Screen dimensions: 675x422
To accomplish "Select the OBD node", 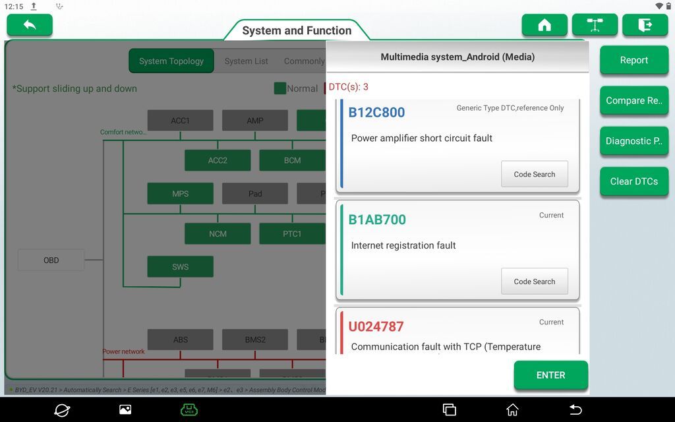I will click(x=51, y=260).
